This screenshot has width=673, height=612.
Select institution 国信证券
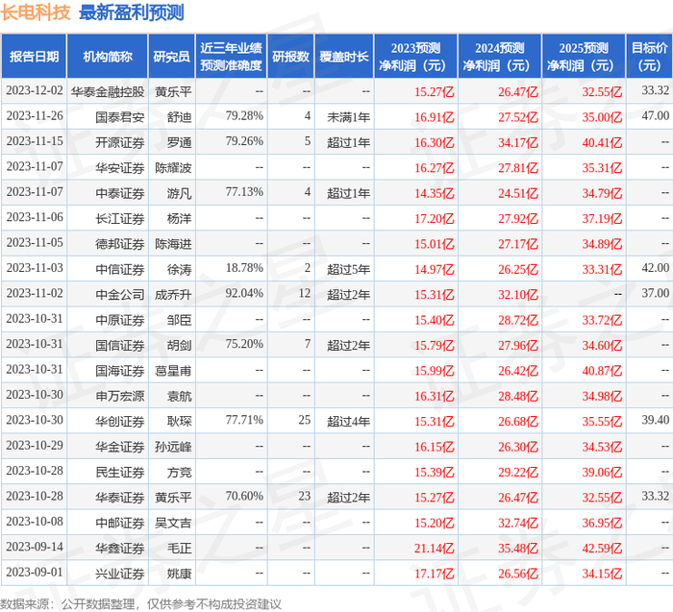[x=120, y=345]
